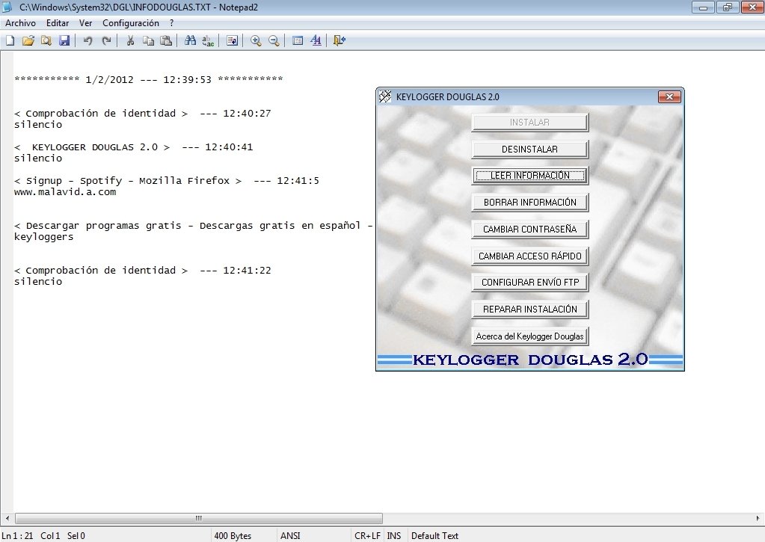The image size is (765, 542).
Task: Click the 1/2/2012 --- 12:39:53 header line
Action: pyautogui.click(x=149, y=79)
